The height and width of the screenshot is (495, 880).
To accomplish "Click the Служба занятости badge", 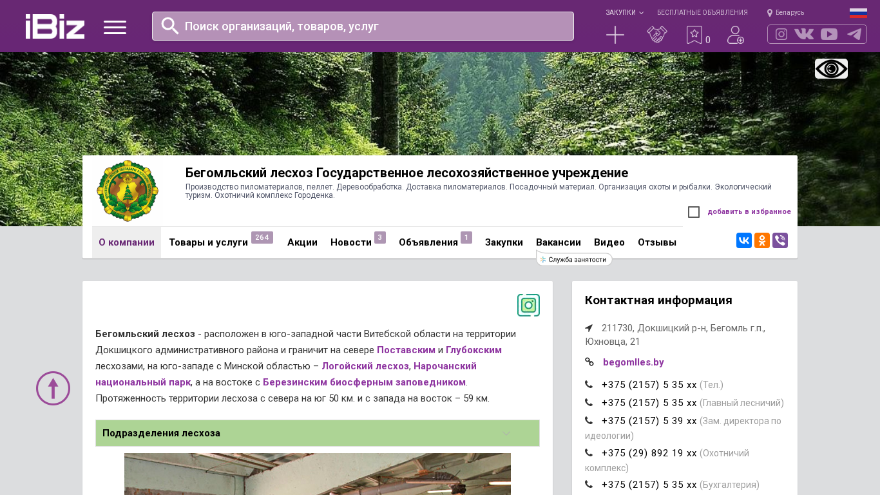I will point(574,259).
